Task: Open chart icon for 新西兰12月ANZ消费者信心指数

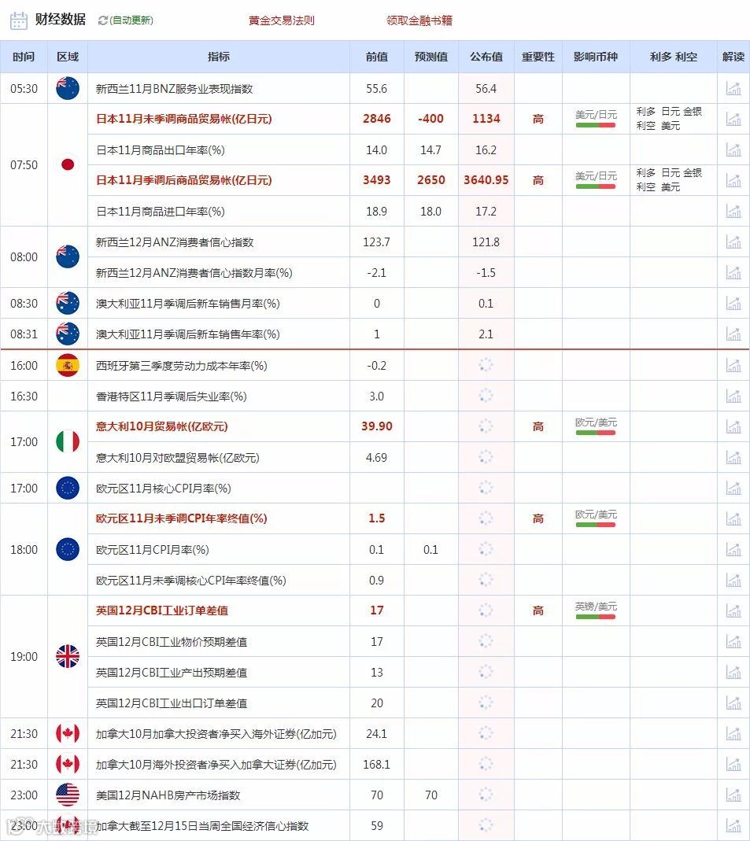Action: (x=733, y=242)
